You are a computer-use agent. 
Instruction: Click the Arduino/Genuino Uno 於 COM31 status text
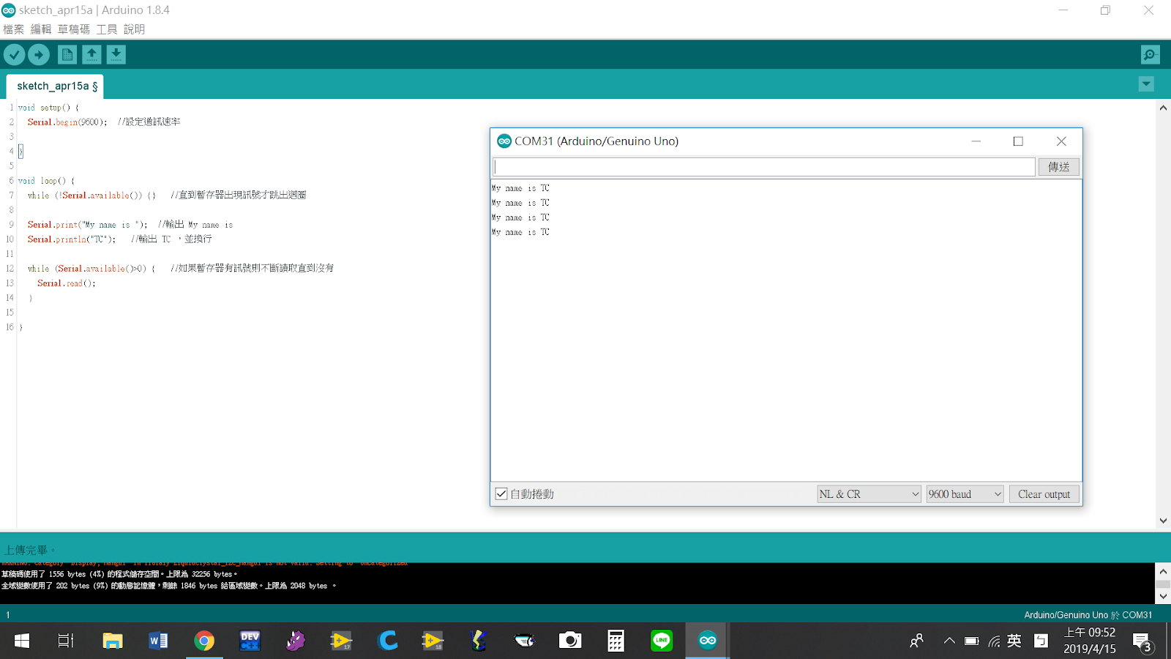point(1088,615)
